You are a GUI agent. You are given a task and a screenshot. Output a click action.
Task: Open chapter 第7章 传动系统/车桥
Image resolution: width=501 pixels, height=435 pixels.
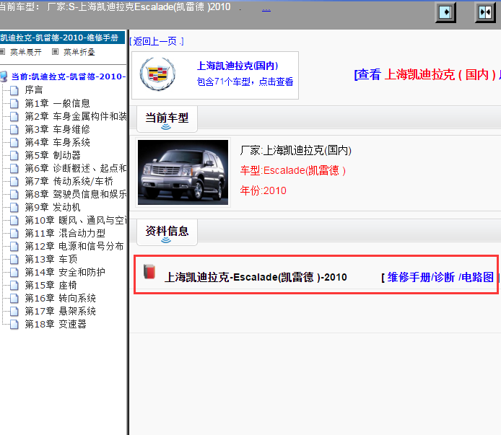69,181
